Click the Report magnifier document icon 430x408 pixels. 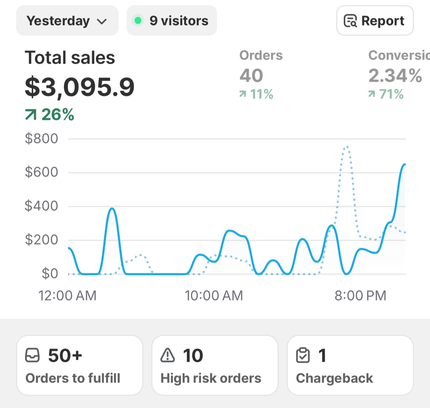[x=350, y=21]
